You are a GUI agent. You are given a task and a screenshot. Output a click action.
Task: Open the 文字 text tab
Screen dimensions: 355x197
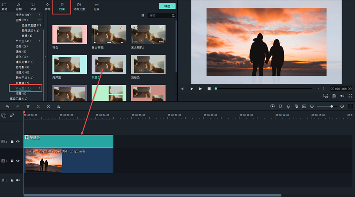click(33, 6)
